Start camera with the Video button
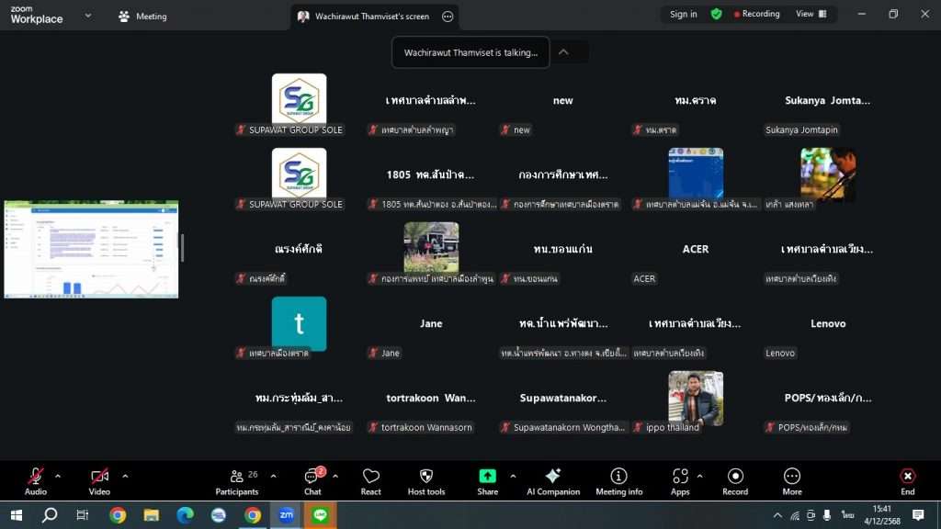 (x=99, y=480)
